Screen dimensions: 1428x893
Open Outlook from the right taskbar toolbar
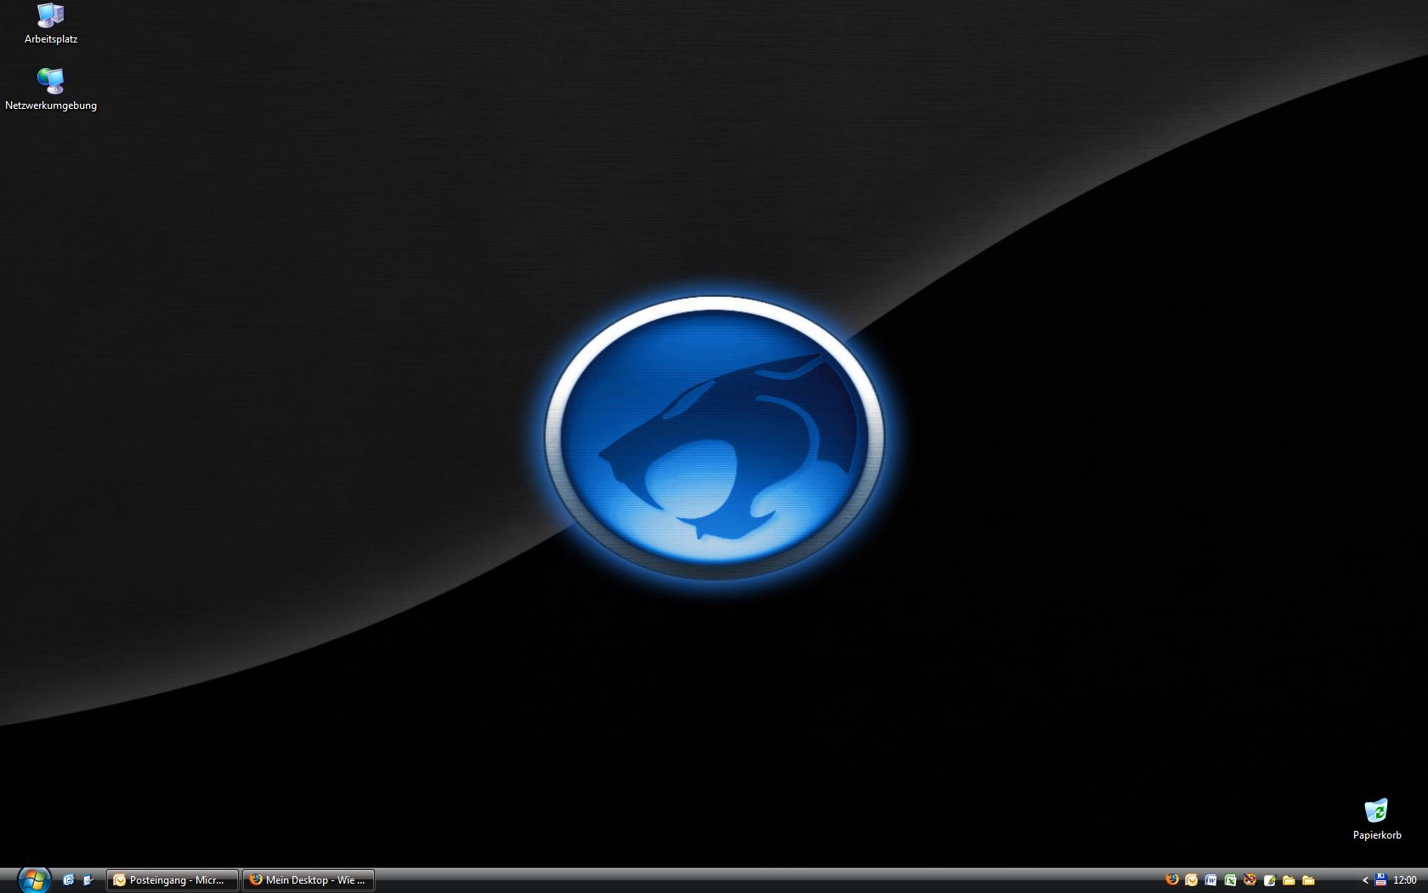(1192, 880)
